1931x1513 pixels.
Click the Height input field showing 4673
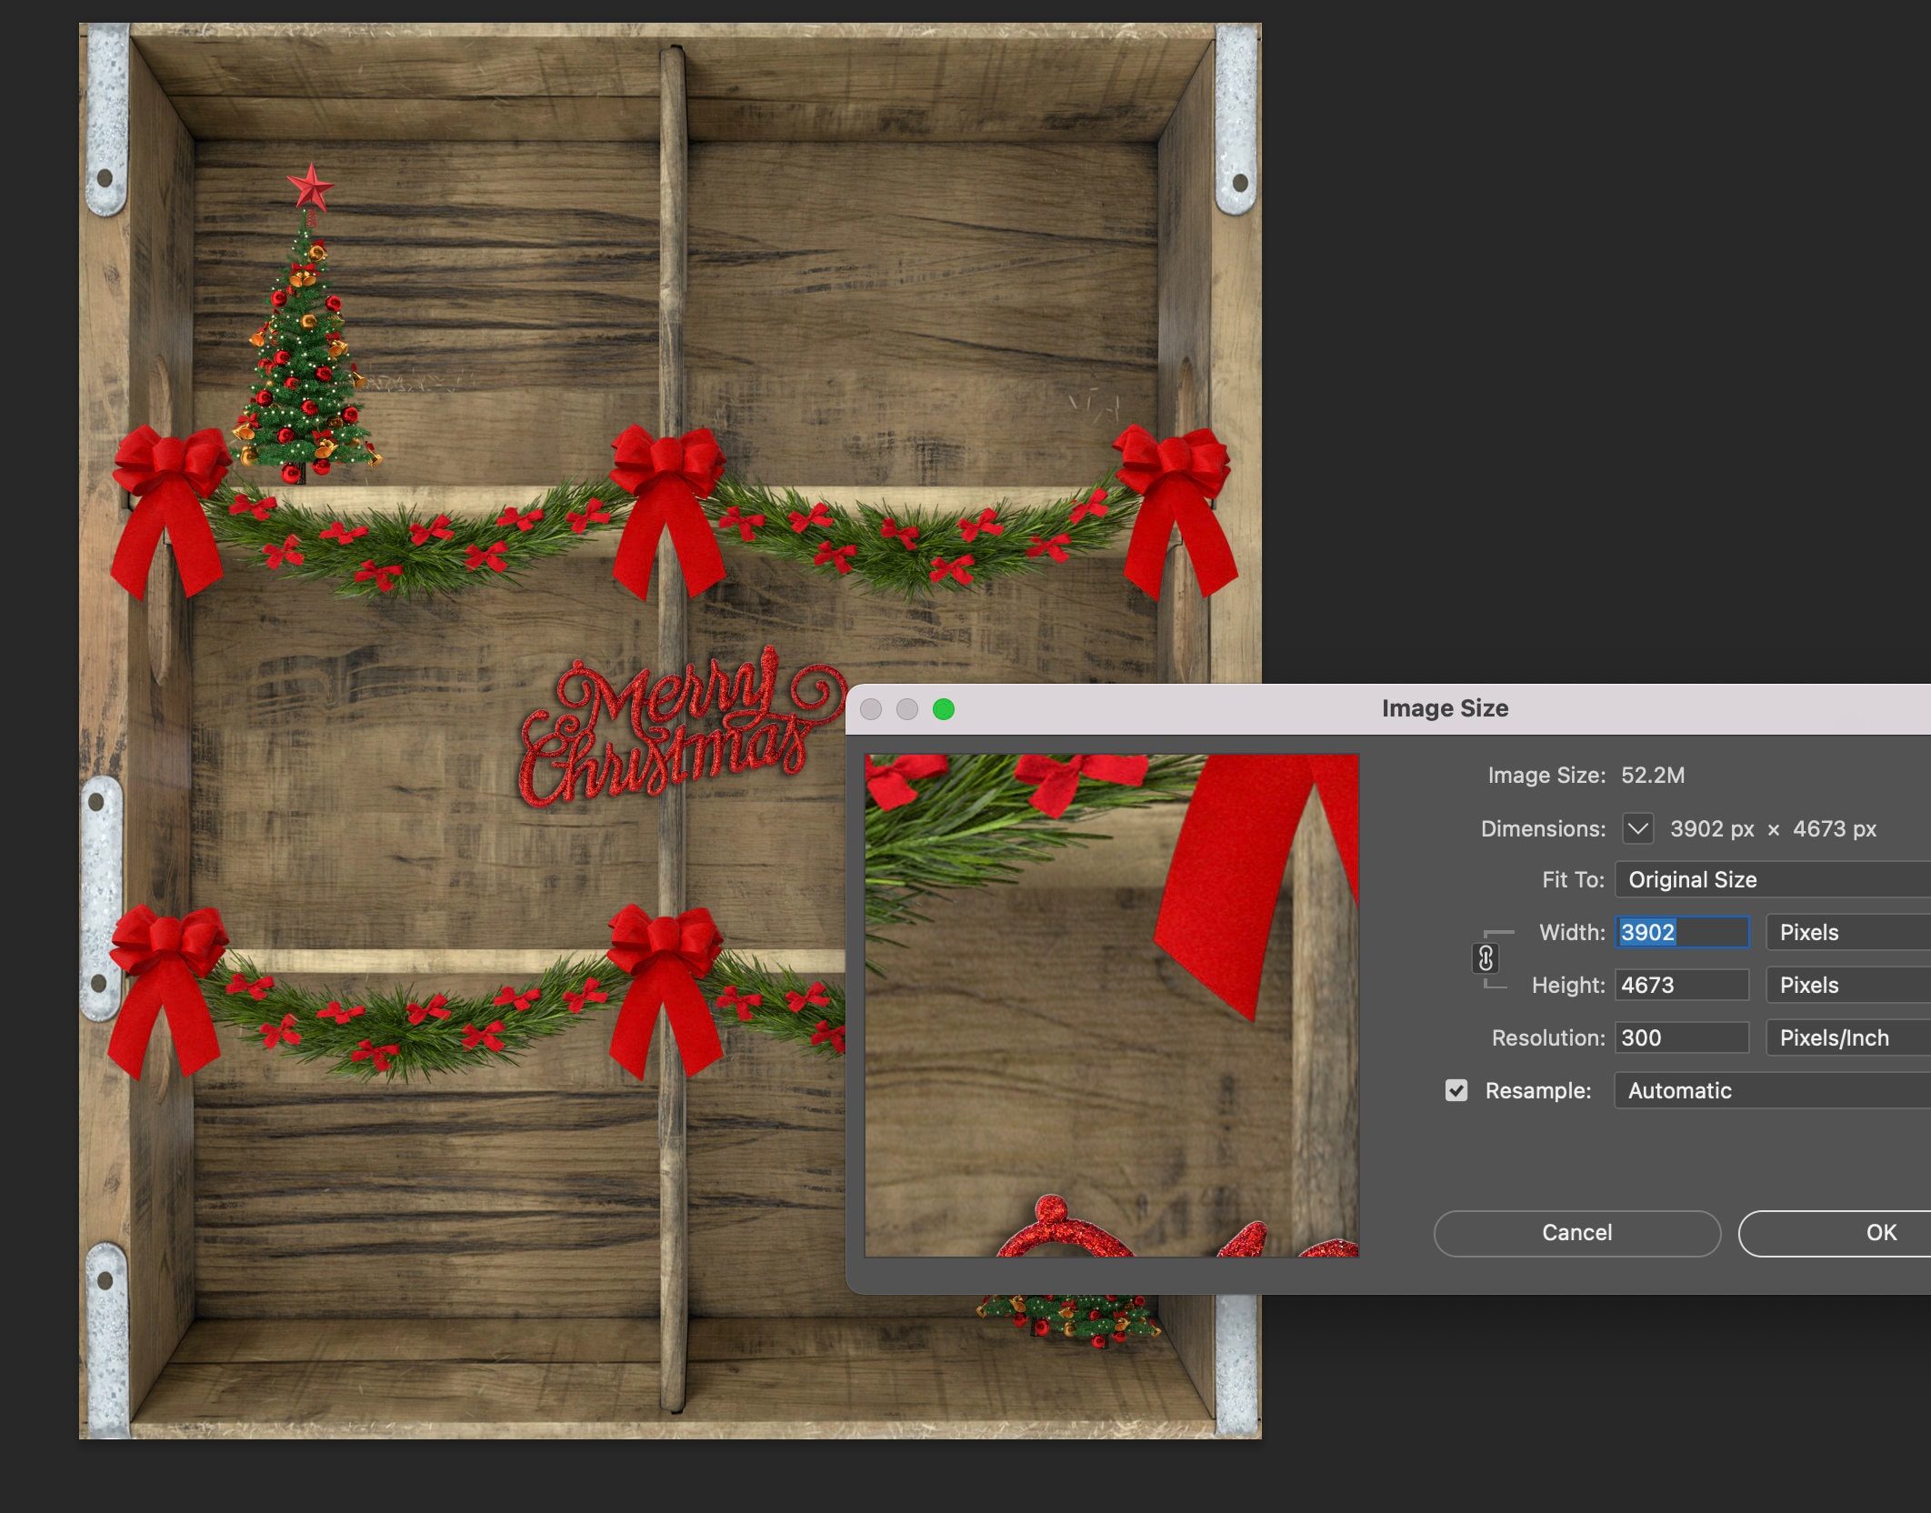pos(1681,985)
